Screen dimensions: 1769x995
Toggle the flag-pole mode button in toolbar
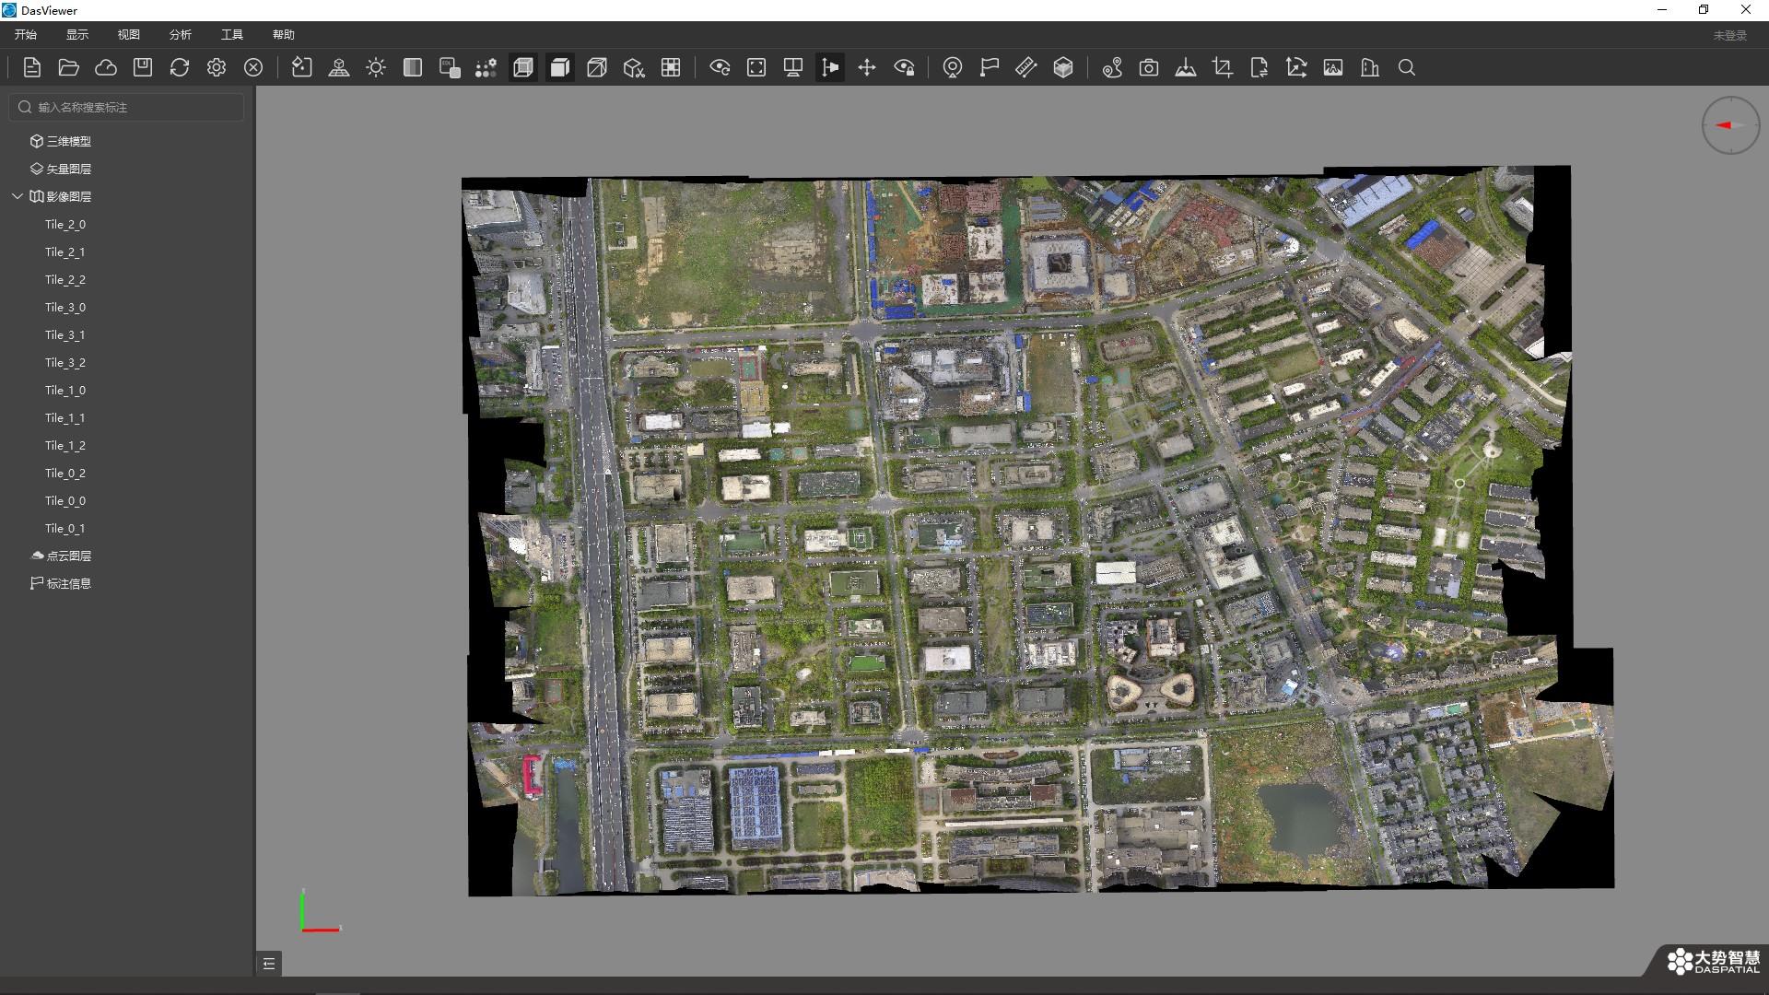click(830, 67)
